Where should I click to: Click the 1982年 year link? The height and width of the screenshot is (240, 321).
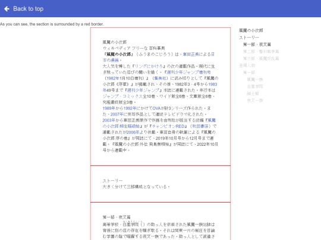[x=113, y=78]
